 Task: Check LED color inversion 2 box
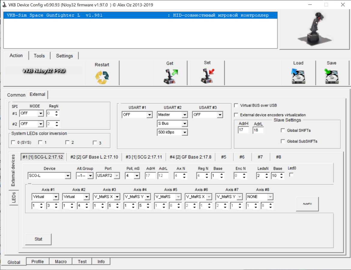click(x=67, y=142)
